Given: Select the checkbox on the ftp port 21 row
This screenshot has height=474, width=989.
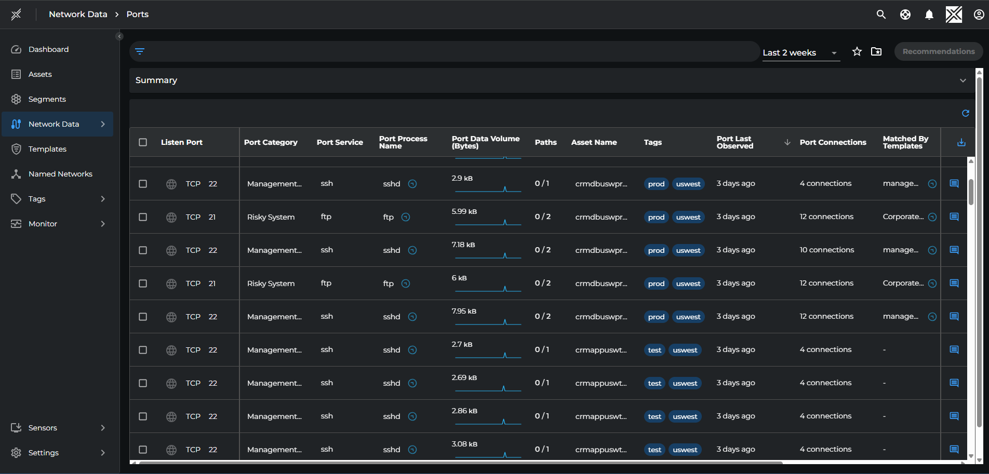Looking at the screenshot, I should coord(143,217).
